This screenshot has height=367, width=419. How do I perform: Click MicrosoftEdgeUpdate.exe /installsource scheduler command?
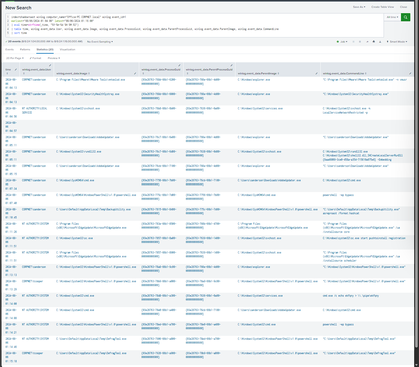[361, 256]
